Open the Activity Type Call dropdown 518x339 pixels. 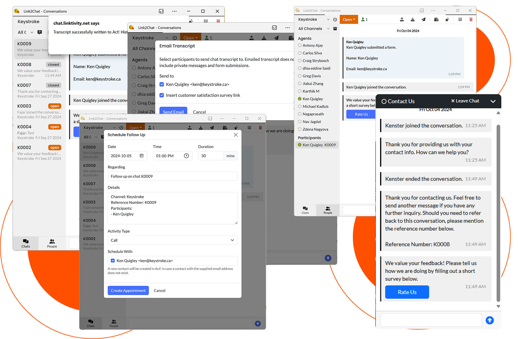click(x=173, y=240)
